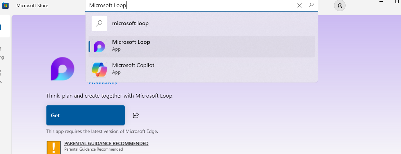
Task: Open the Parental Guidance Recommended link
Action: click(x=106, y=143)
